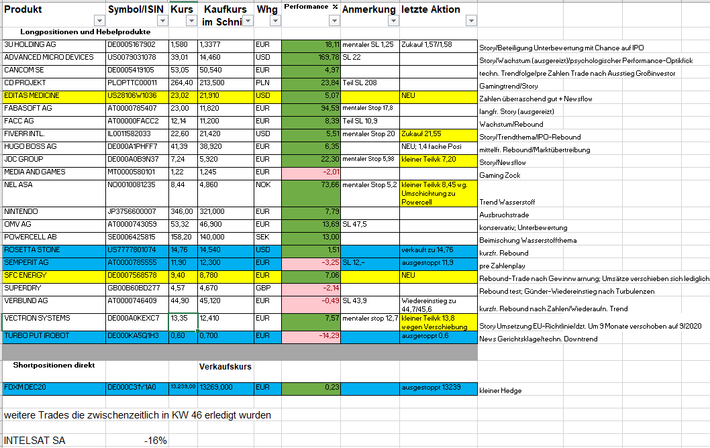Click the CD PROJEKT ISIN cell
This screenshot has height=448, width=710.
pos(137,83)
